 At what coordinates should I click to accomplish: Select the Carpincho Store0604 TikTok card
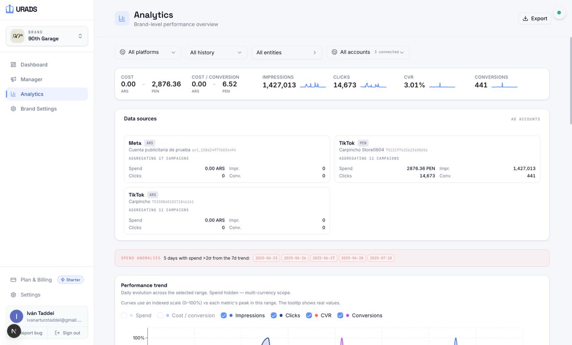[437, 159]
